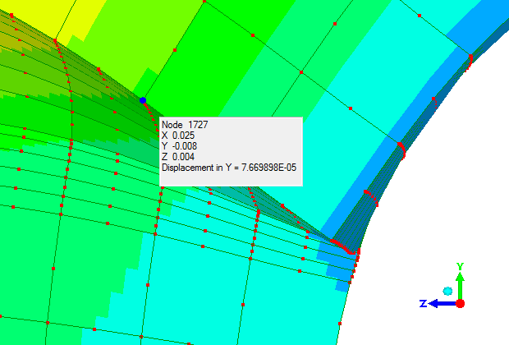Click the blue Z letter beside triad
The image size is (509, 345).
[422, 303]
